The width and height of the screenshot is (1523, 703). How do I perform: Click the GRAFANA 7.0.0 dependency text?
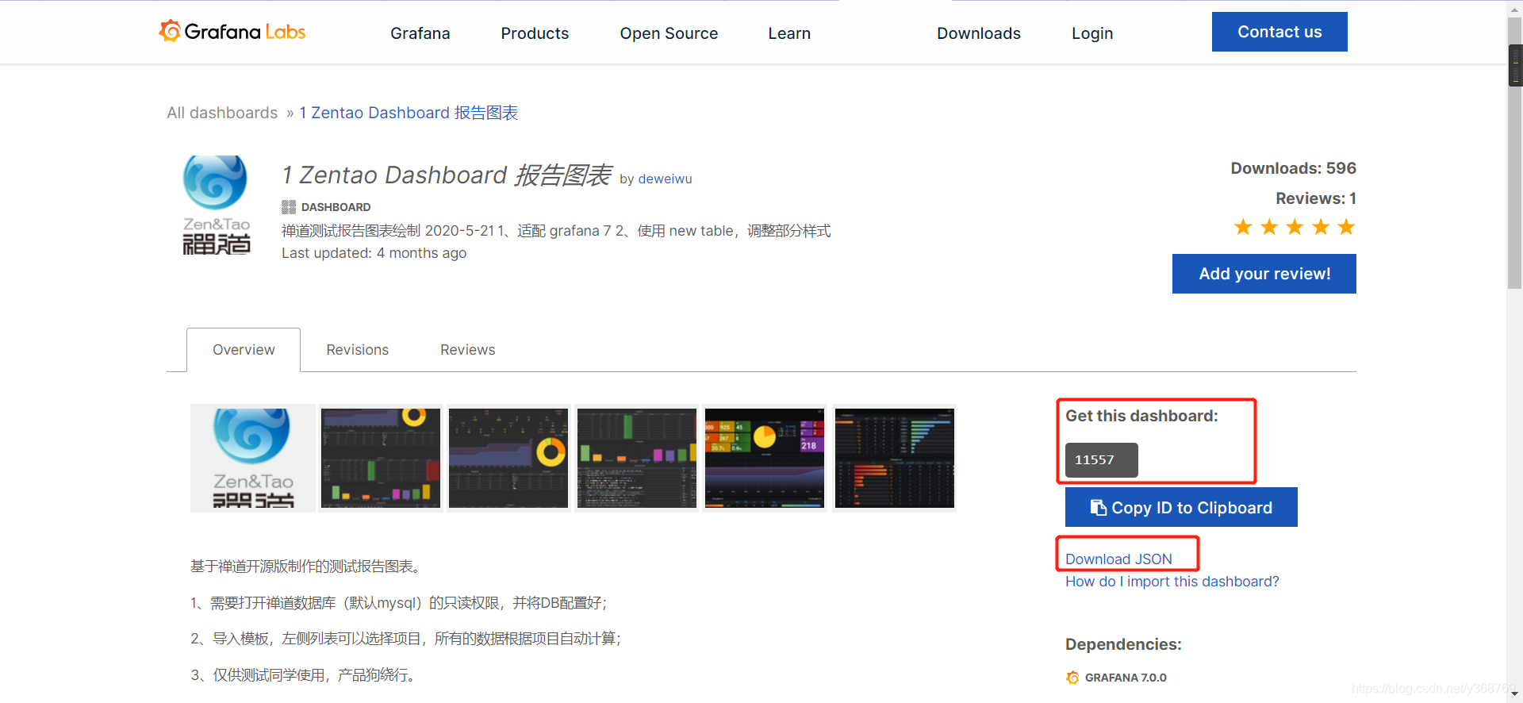(1126, 678)
